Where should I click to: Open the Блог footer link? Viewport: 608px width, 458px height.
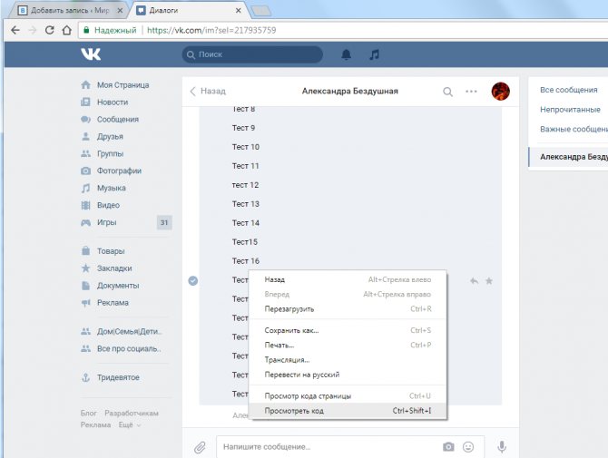point(88,414)
